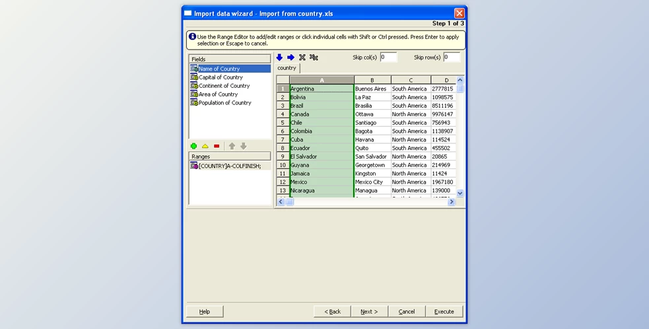Click the blue right arrow autofill rows icon
649x329 pixels.
(291, 57)
